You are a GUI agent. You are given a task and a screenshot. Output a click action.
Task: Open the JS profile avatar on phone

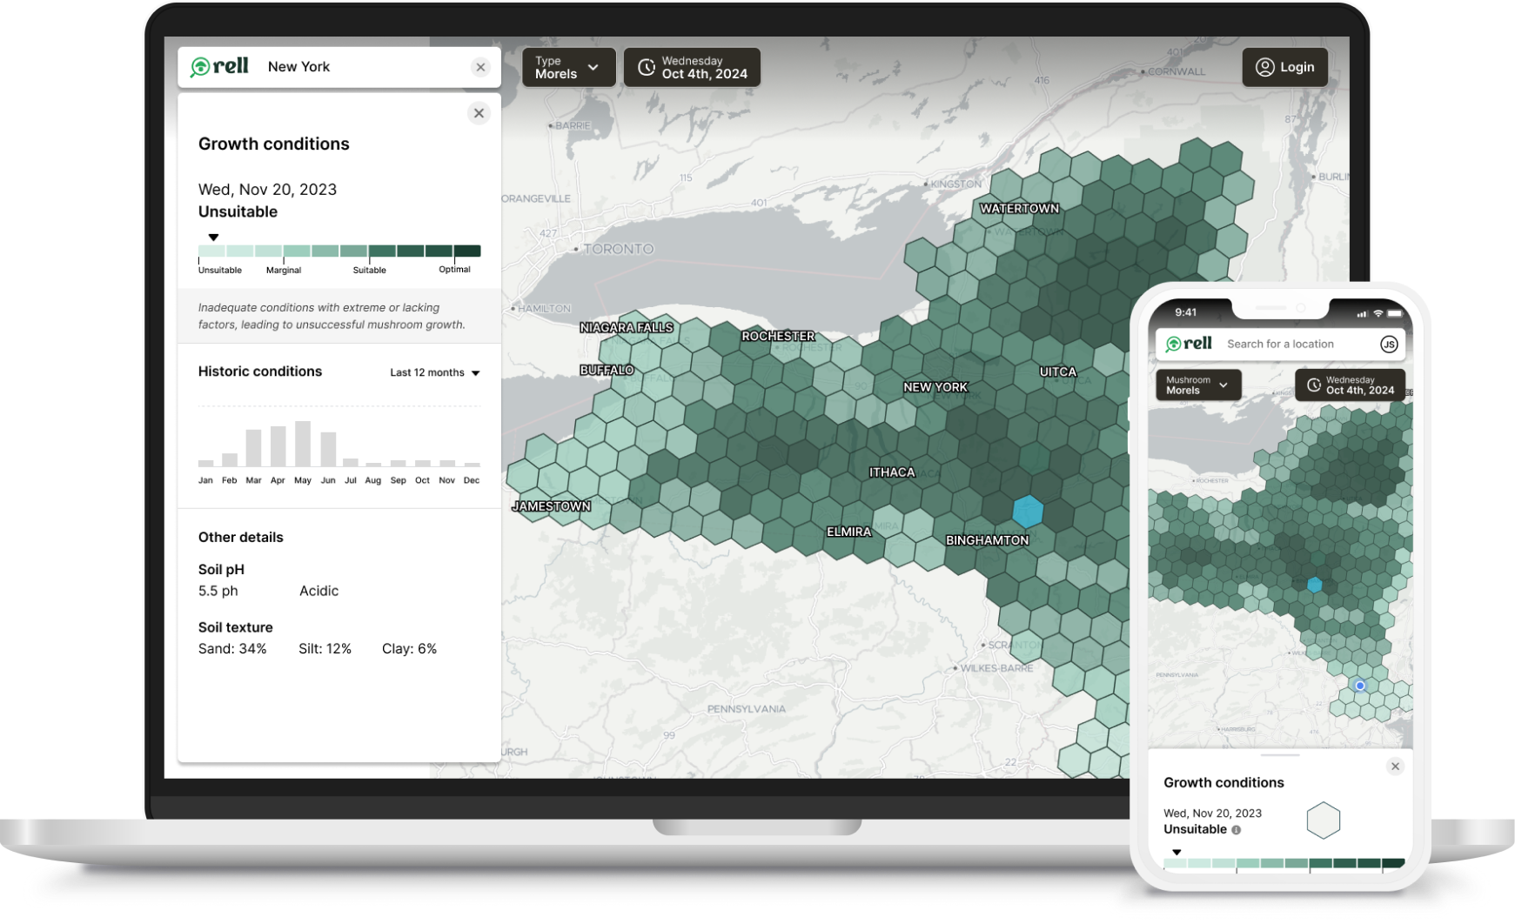click(x=1389, y=345)
